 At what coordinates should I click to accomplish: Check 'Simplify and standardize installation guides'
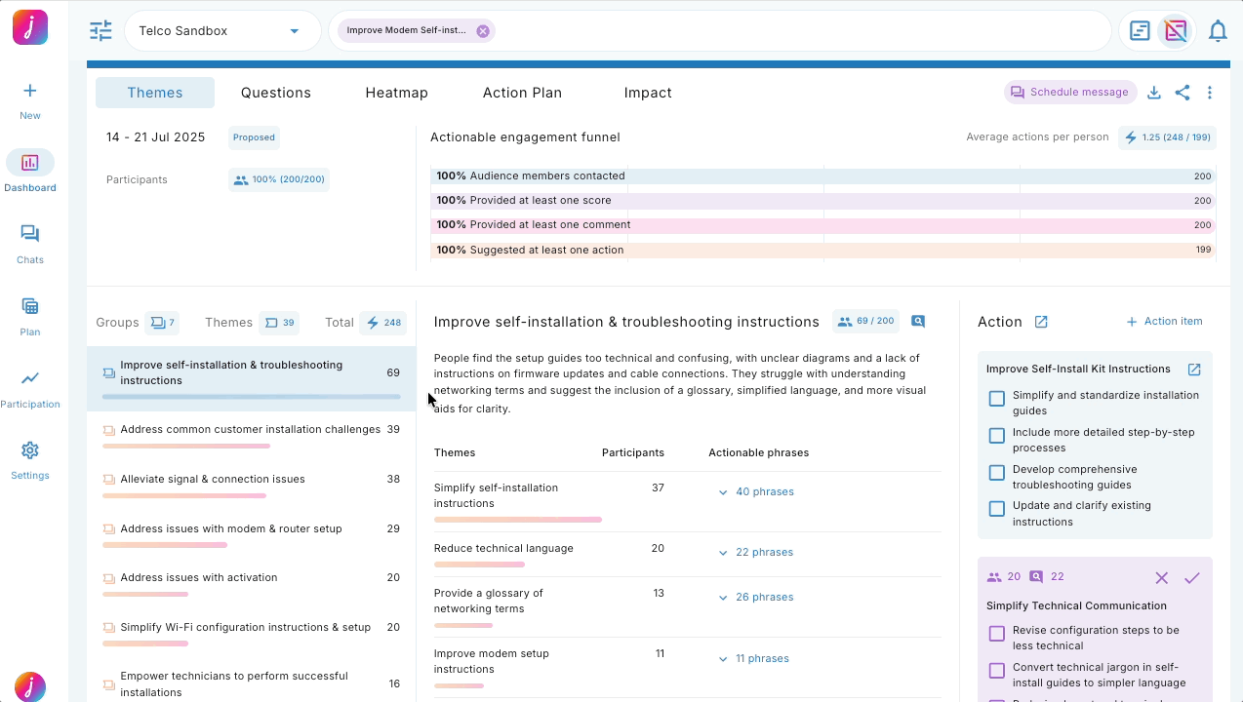point(996,399)
